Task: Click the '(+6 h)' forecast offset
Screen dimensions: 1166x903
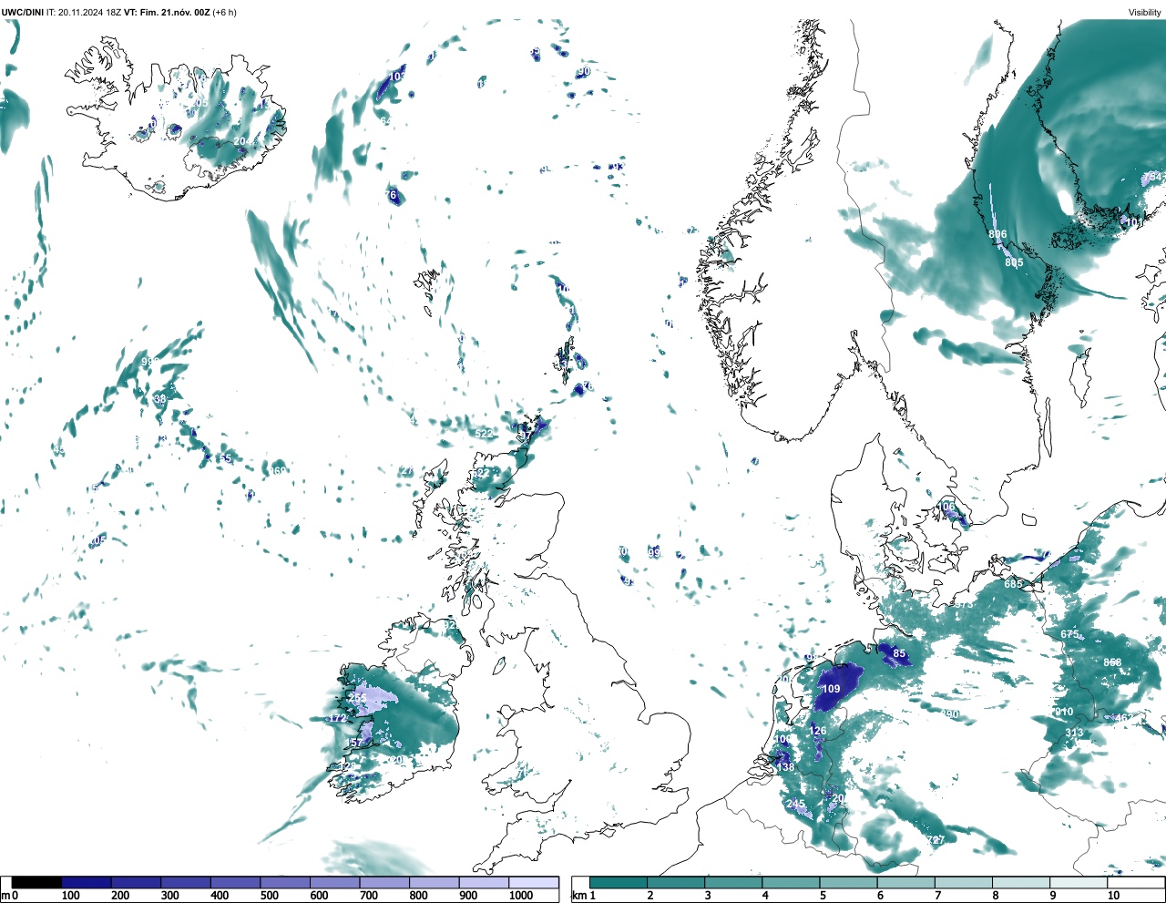Action: point(225,12)
